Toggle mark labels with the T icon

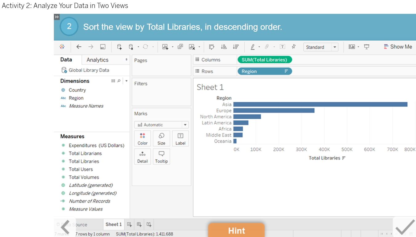tap(282, 46)
